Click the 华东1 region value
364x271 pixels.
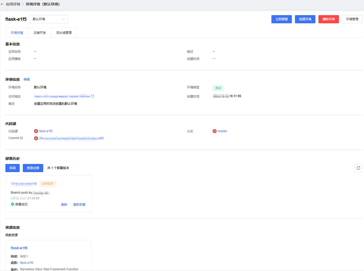(x=24, y=256)
